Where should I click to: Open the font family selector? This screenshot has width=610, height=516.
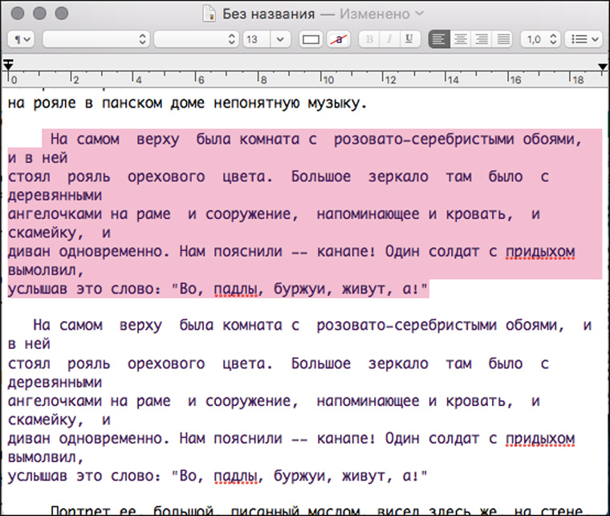(96, 39)
